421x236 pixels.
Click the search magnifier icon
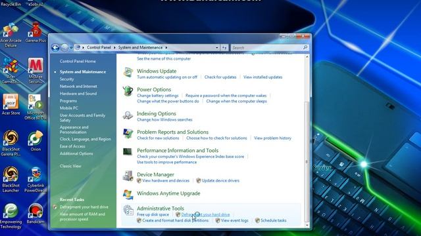(305, 47)
